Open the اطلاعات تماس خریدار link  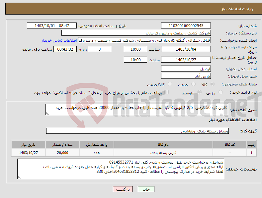pos(59,40)
